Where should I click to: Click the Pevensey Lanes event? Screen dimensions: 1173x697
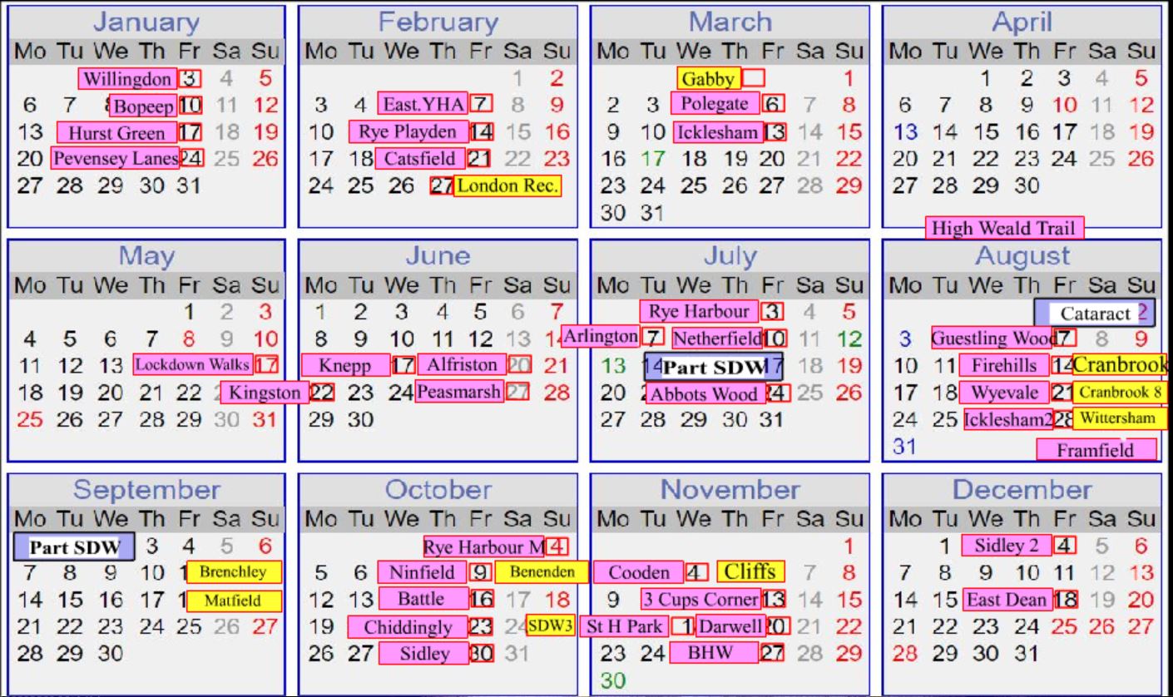pos(116,158)
